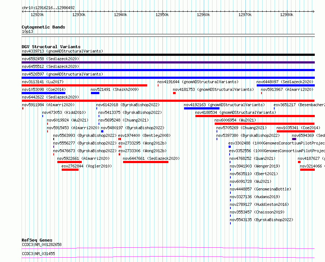Click red bar of nsv3113141 (Lu2017)
This screenshot has width=325, height=262.
pyautogui.click(x=84, y=85)
